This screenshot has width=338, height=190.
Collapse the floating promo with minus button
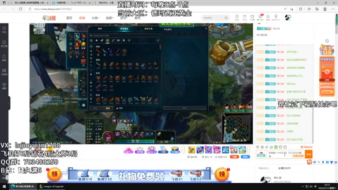click(x=327, y=41)
